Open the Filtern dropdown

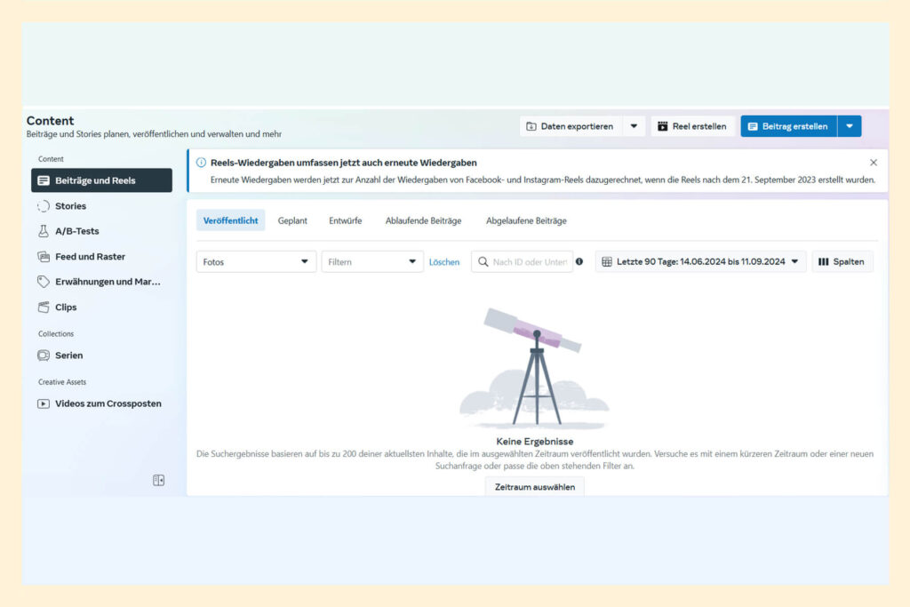pyautogui.click(x=371, y=262)
